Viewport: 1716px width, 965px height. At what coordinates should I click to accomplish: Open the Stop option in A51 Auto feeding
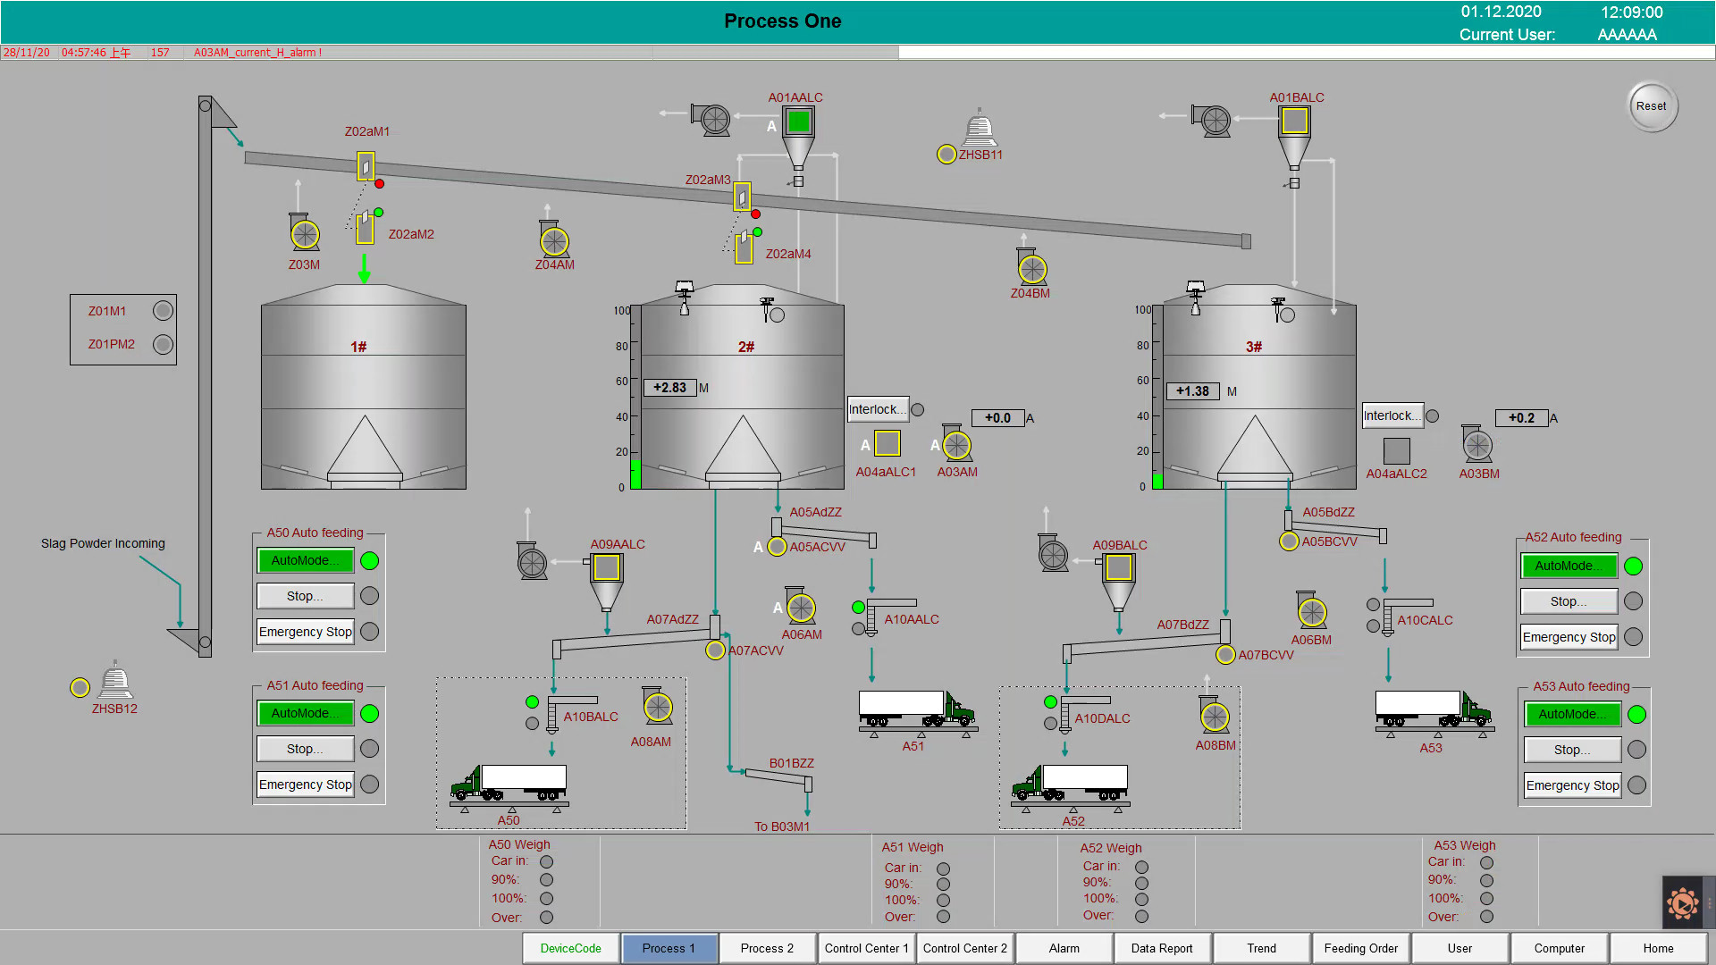[x=306, y=749]
